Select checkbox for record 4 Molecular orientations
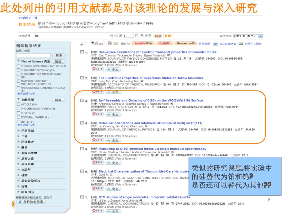The image size is (287, 215). (82, 123)
